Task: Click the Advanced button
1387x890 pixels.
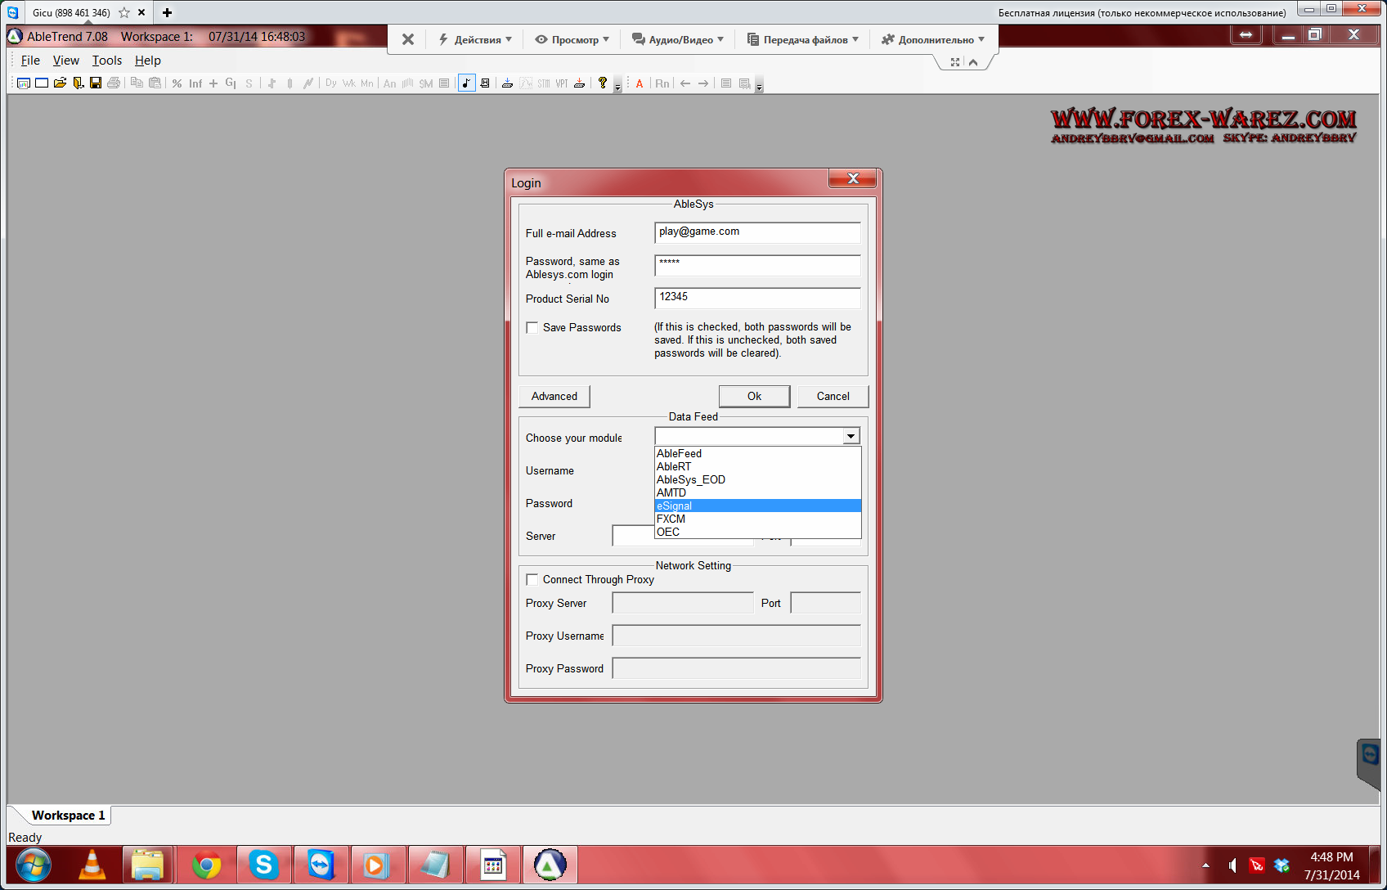Action: coord(554,396)
